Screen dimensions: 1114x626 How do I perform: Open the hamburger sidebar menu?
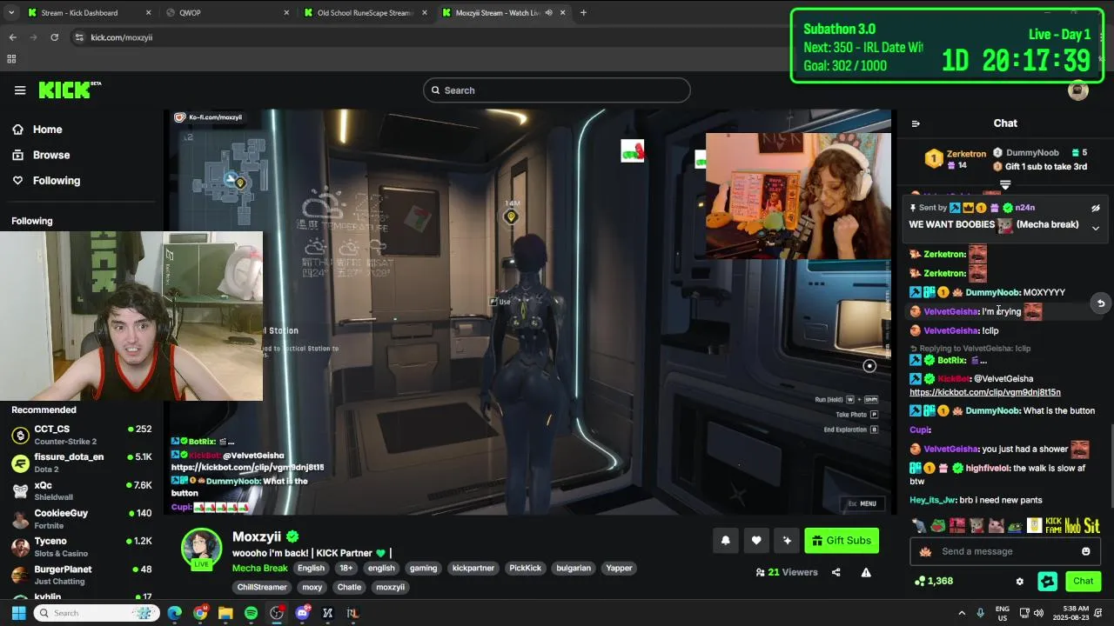(20, 90)
